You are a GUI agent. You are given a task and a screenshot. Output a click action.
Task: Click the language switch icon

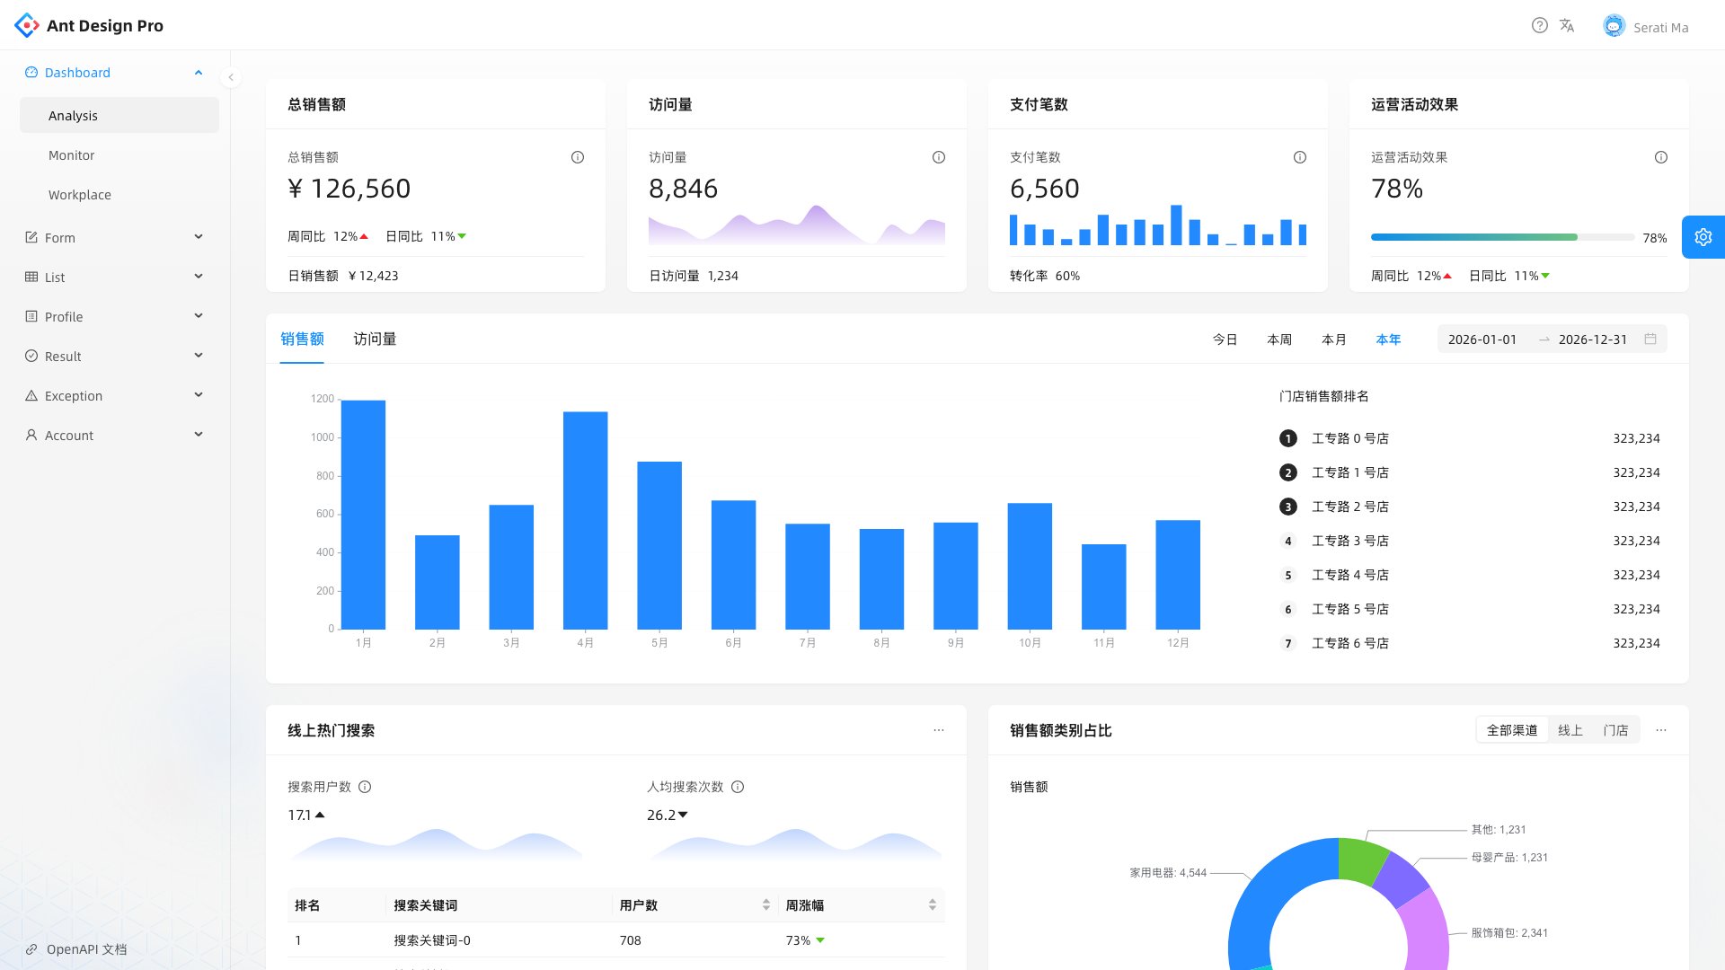point(1568,26)
